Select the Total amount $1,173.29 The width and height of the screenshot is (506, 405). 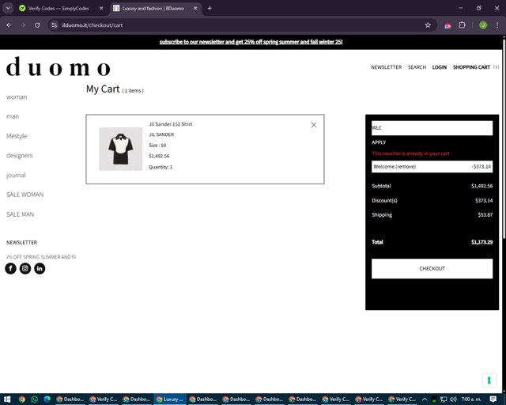[x=481, y=242]
